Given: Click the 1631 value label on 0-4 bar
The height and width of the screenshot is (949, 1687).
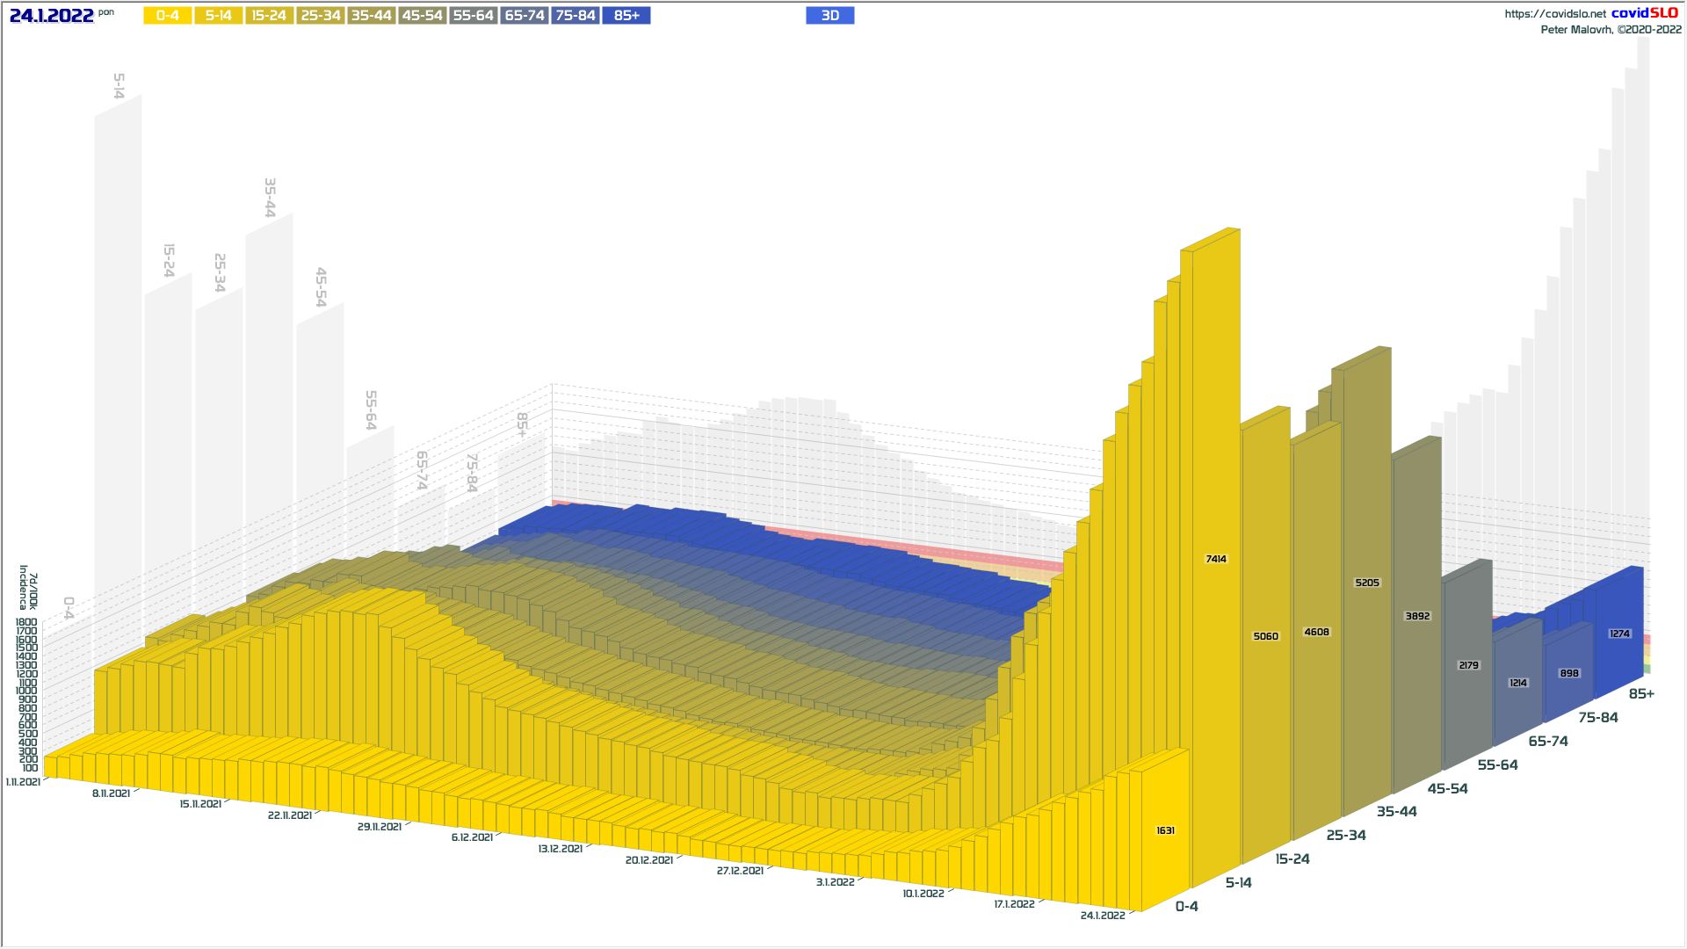Looking at the screenshot, I should tap(1165, 830).
